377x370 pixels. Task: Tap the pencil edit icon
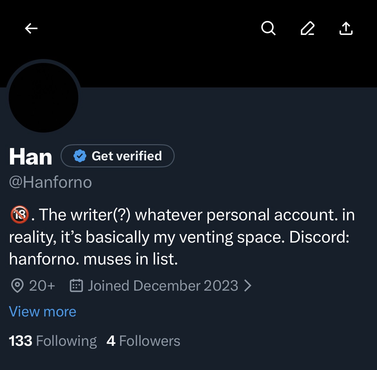coord(307,28)
